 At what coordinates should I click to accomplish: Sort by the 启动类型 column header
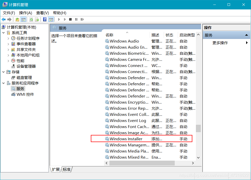[187, 35]
